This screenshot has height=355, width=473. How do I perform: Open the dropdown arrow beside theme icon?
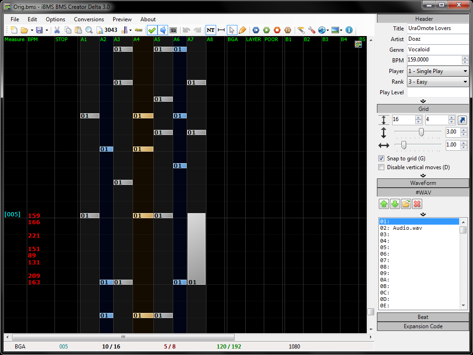coord(341,30)
